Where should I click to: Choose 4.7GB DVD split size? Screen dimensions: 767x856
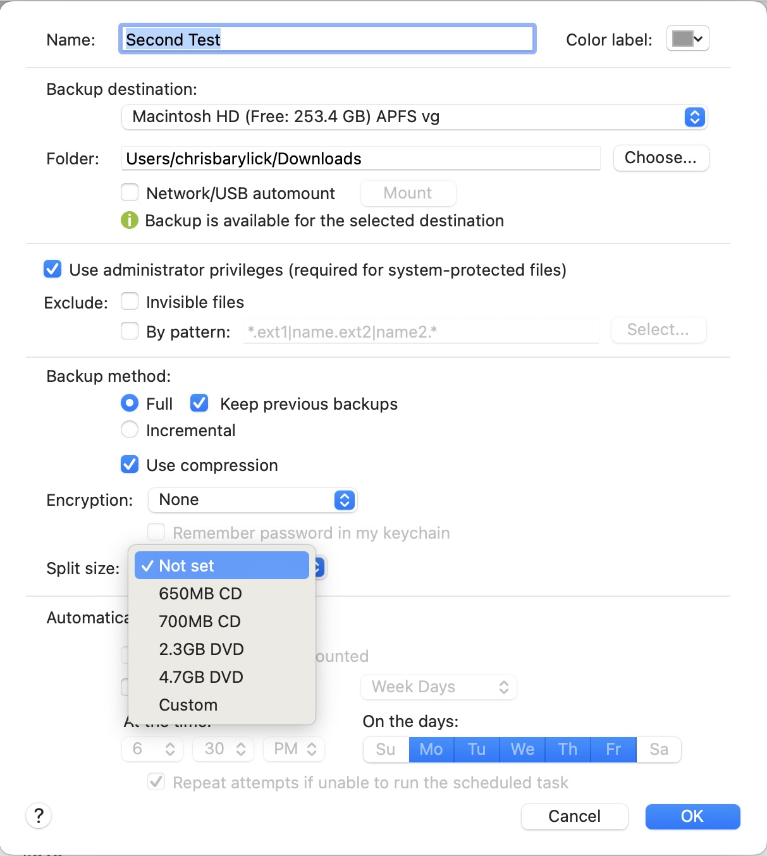tap(201, 676)
